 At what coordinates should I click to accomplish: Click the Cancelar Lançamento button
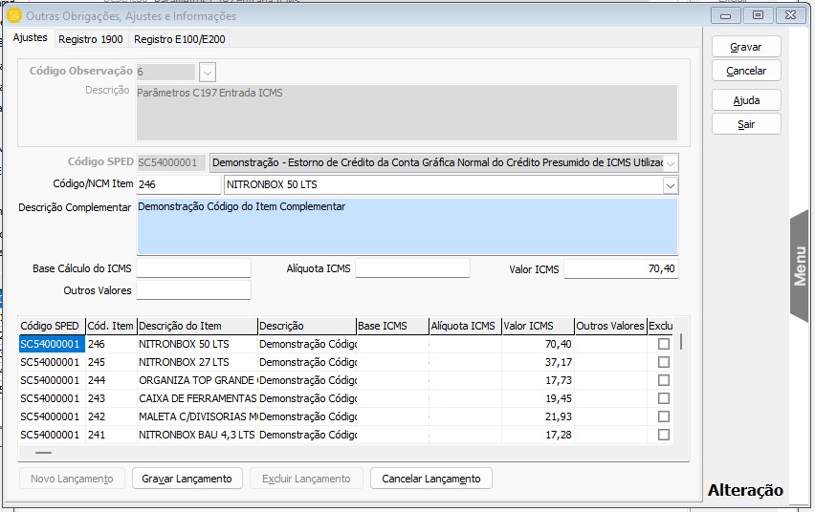point(430,479)
